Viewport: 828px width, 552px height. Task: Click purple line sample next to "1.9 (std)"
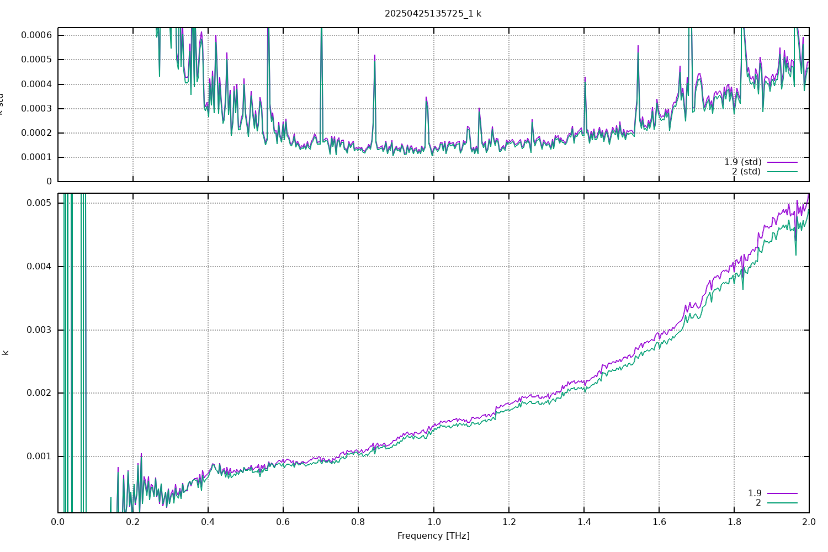(782, 162)
